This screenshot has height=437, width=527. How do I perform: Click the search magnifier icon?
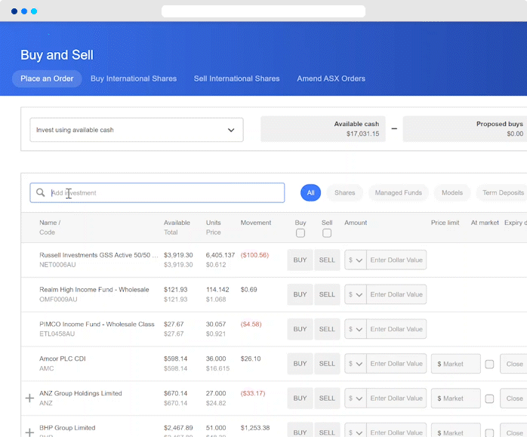[40, 192]
